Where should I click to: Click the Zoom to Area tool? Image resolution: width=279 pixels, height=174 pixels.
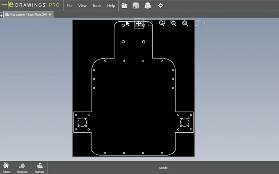[173, 23]
